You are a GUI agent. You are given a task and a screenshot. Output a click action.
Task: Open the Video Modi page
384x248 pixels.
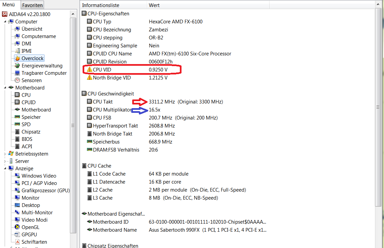coord(35,220)
